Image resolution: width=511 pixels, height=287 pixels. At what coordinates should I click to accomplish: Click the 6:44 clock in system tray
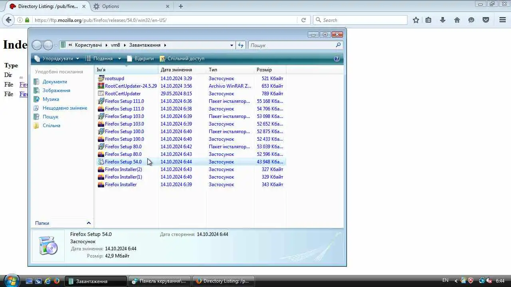[x=500, y=281]
